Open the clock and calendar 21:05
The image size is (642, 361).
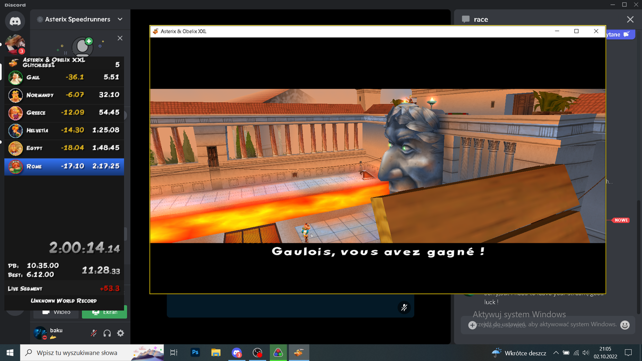pyautogui.click(x=605, y=352)
